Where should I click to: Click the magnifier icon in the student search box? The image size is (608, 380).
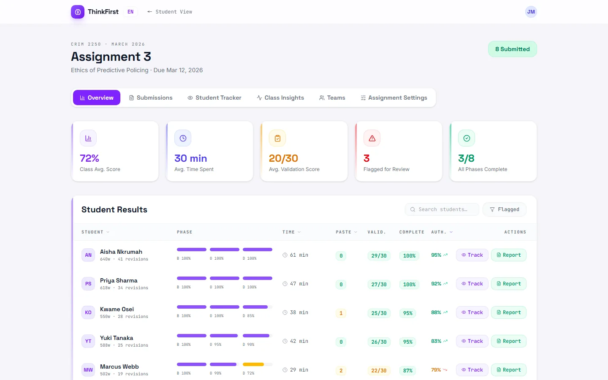pyautogui.click(x=413, y=209)
